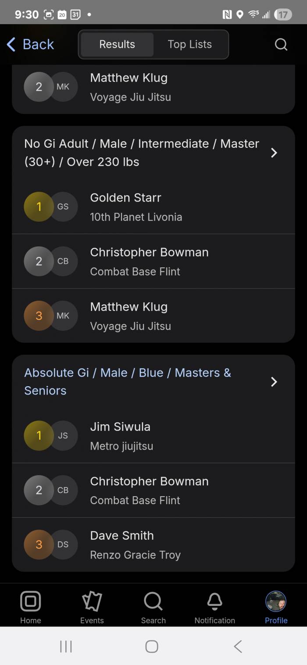Open the Profile avatar icon
The height and width of the screenshot is (665, 307).
[276, 601]
